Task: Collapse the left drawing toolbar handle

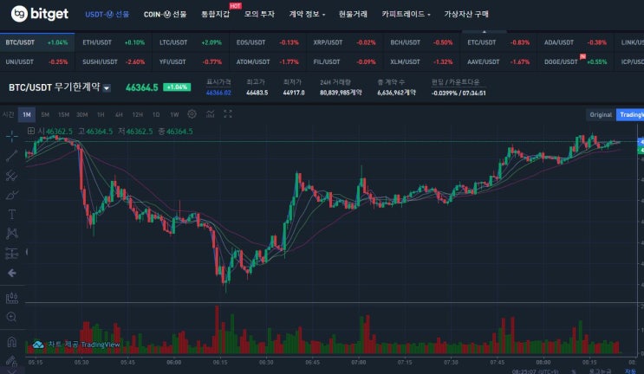Action: [27, 251]
